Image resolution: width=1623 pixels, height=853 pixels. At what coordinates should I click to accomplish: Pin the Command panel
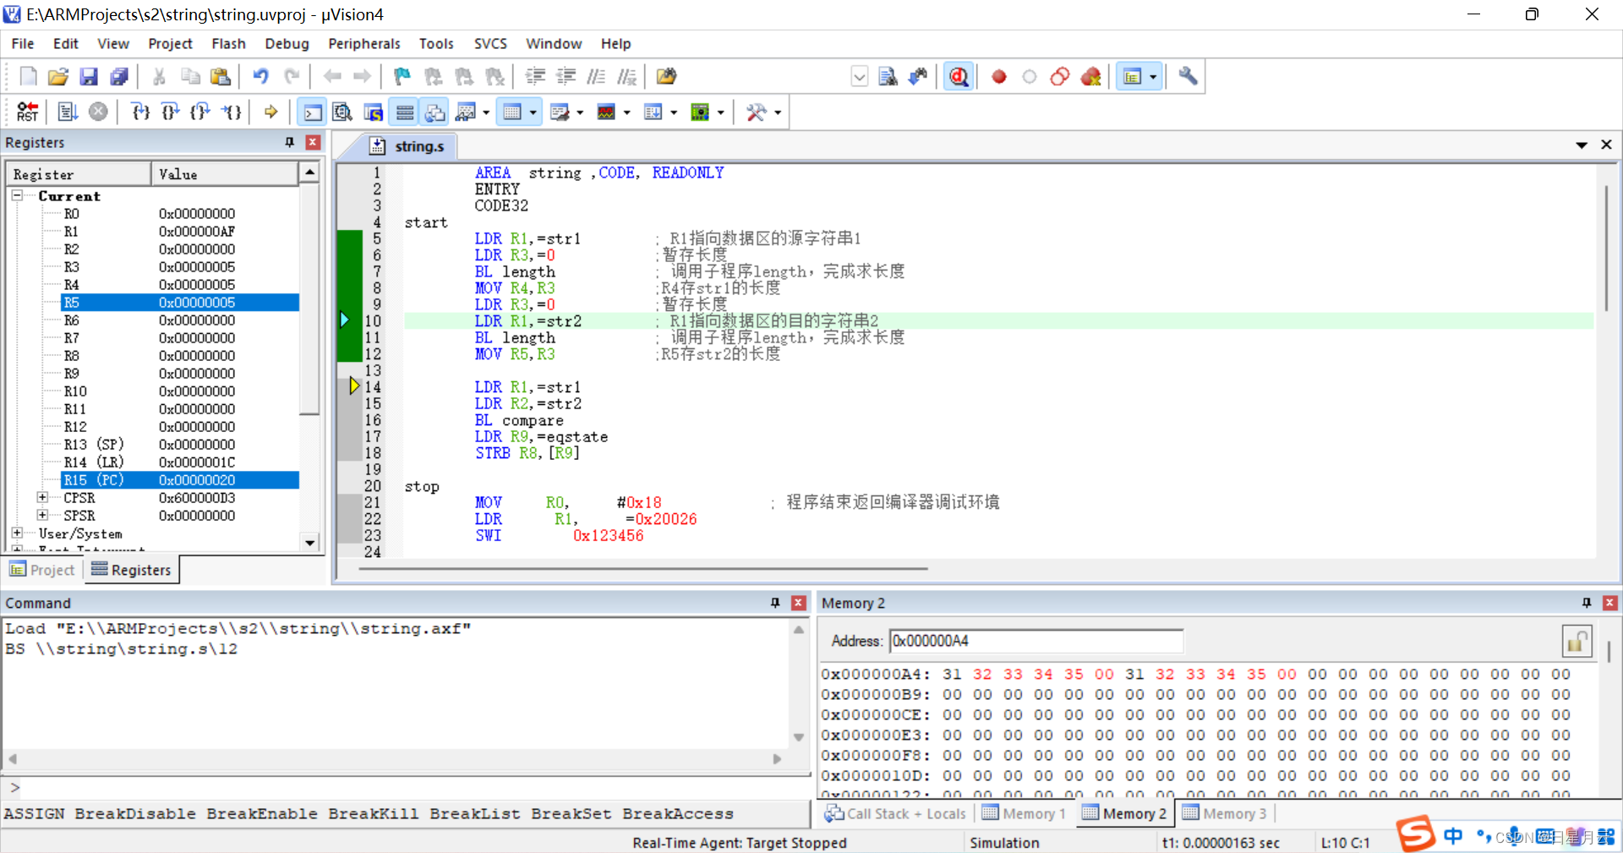(x=775, y=603)
